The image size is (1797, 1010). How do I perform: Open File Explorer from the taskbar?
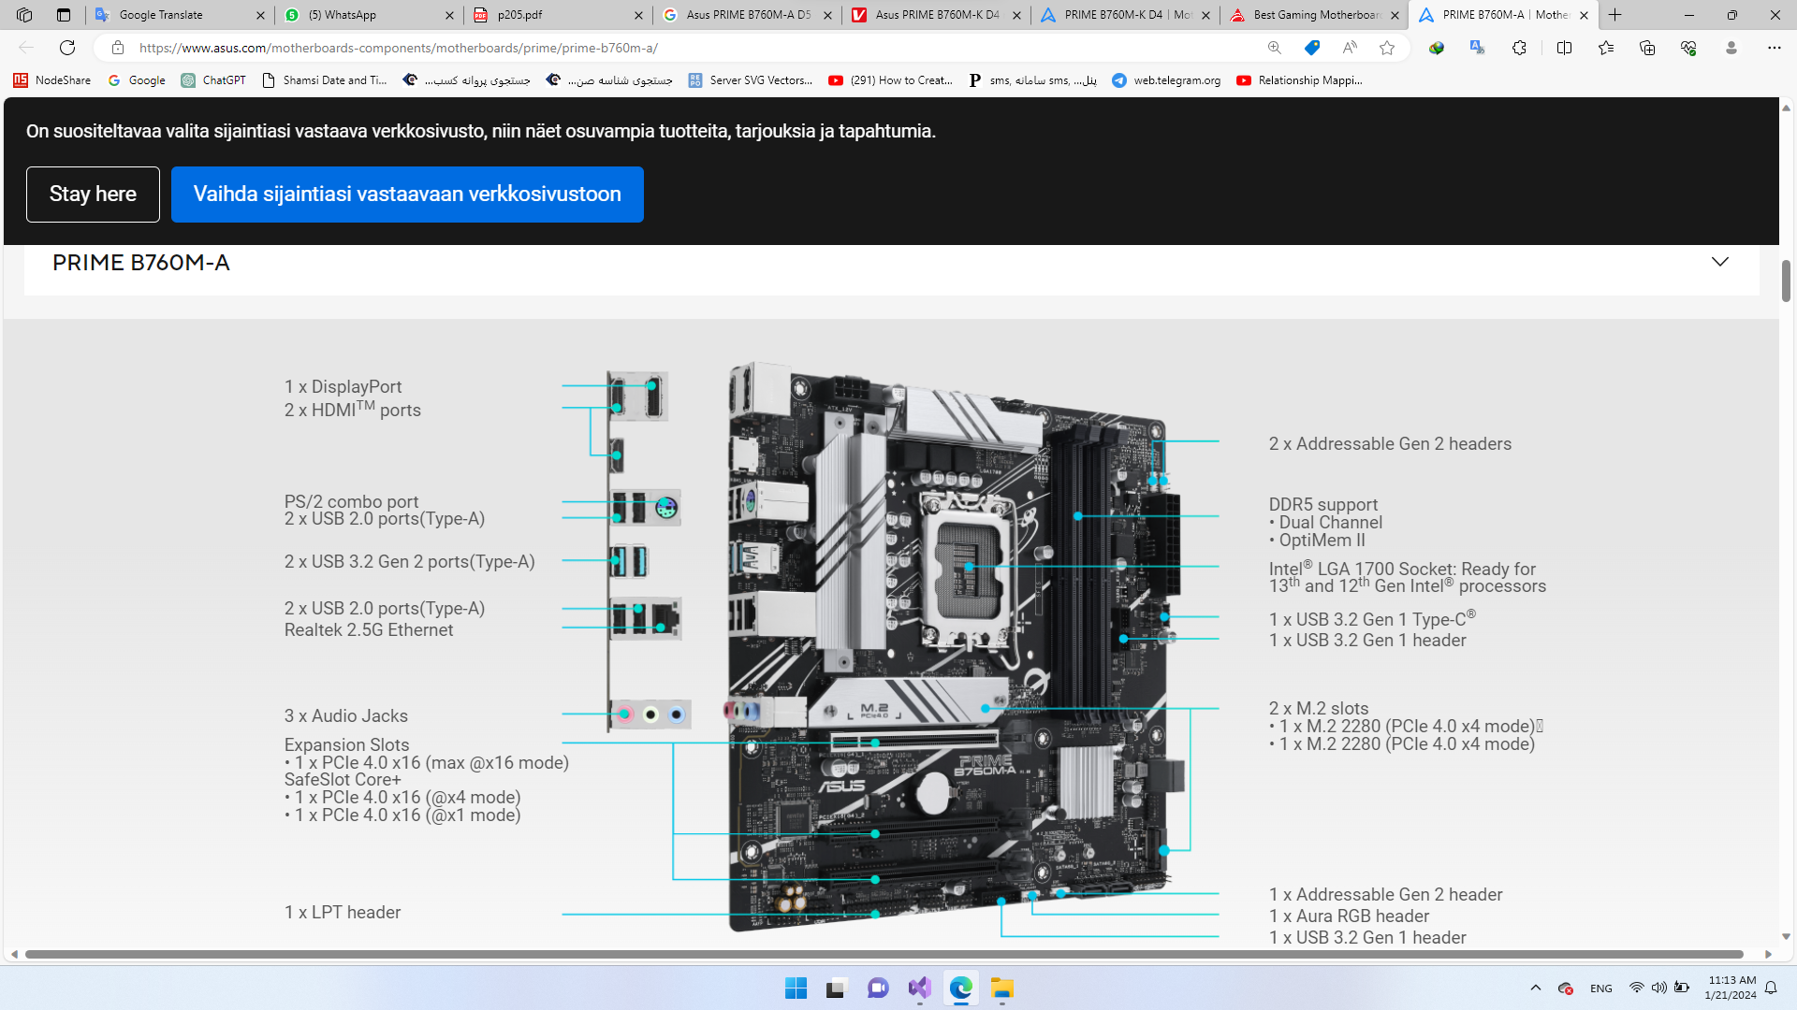click(x=1002, y=988)
